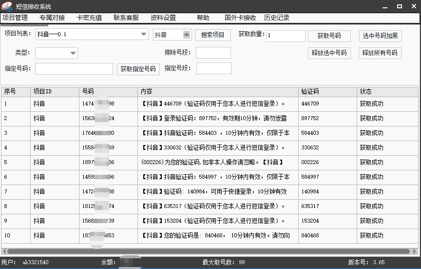Click the app logo in title bar

click(7, 6)
